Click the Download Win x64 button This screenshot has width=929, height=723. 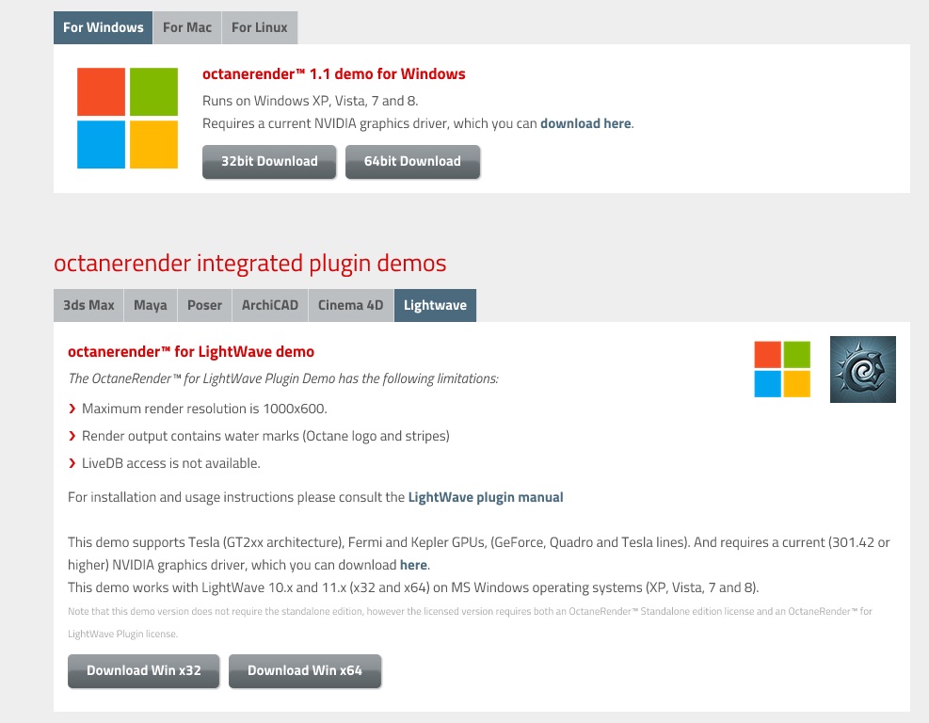click(305, 670)
